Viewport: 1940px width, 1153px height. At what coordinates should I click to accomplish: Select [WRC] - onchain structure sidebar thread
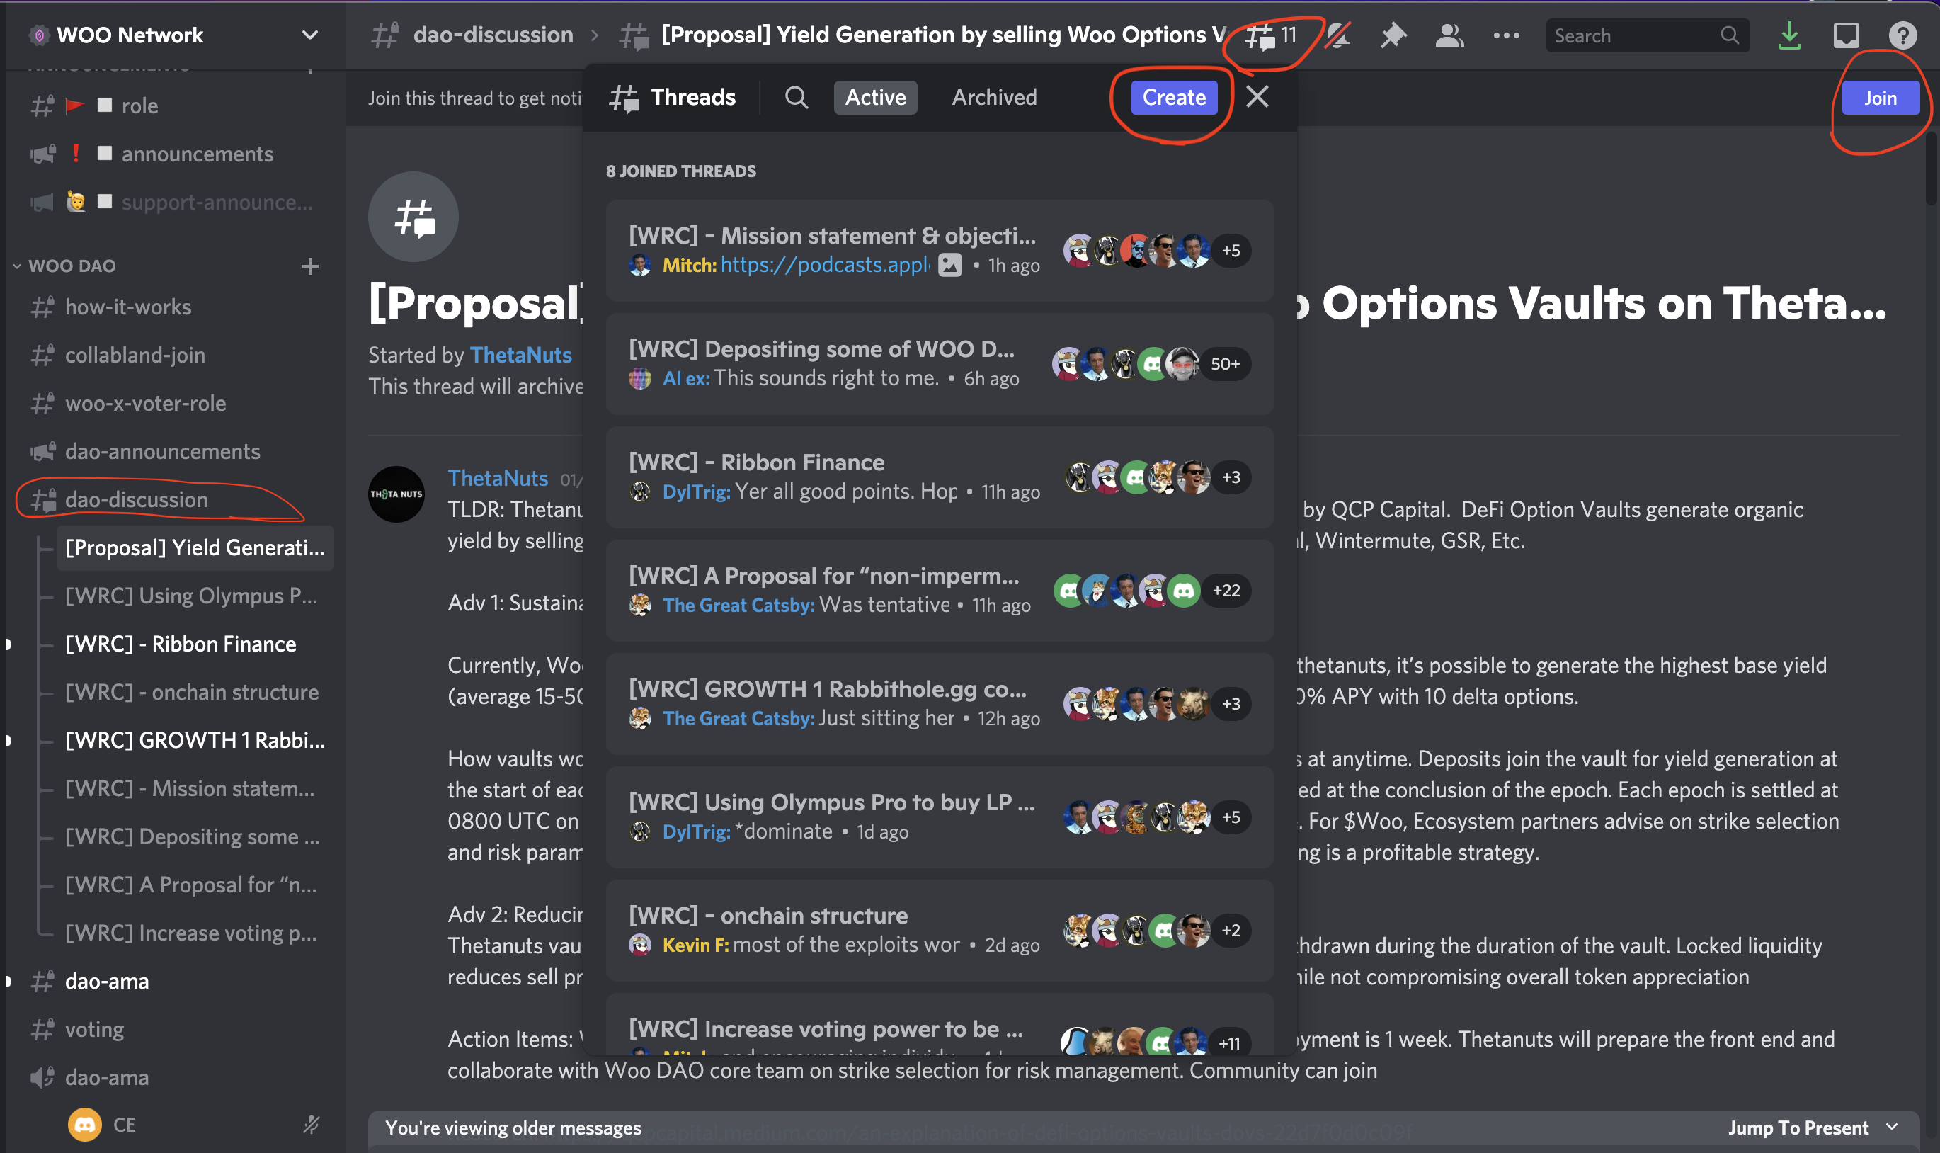(x=195, y=692)
